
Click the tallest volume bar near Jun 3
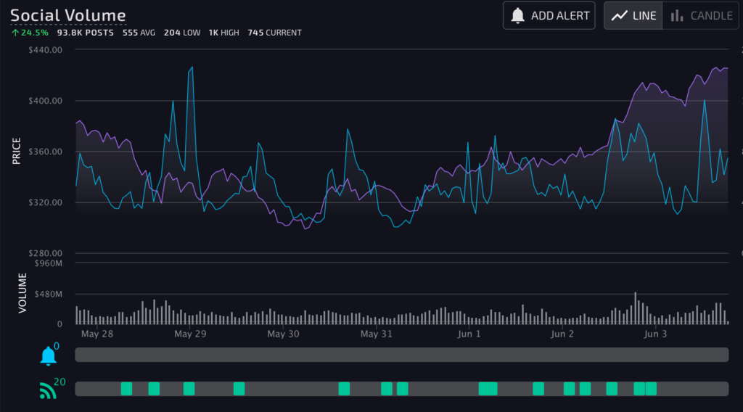(x=636, y=308)
